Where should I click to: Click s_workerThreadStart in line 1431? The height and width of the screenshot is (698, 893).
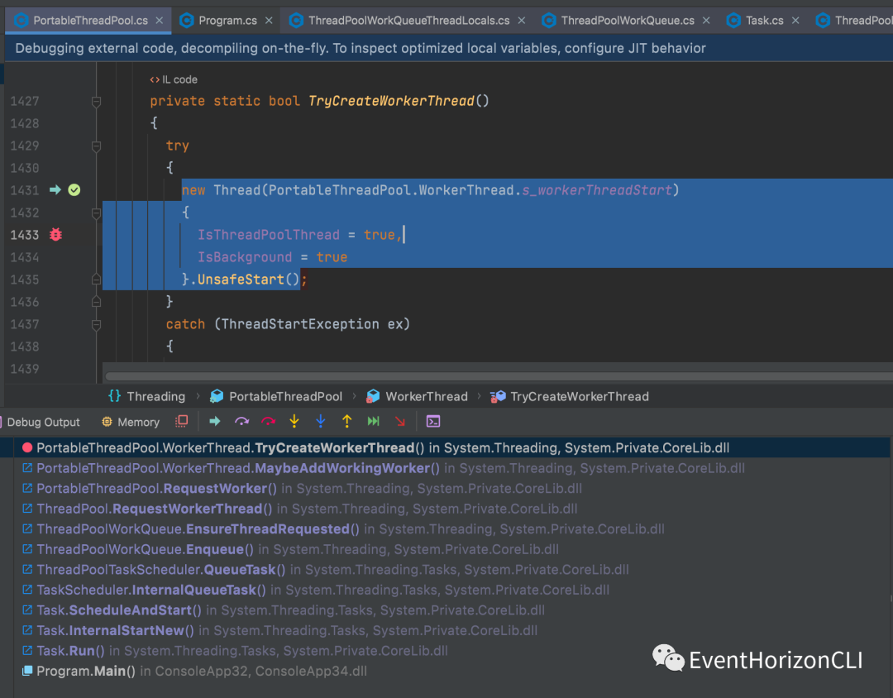coord(597,190)
